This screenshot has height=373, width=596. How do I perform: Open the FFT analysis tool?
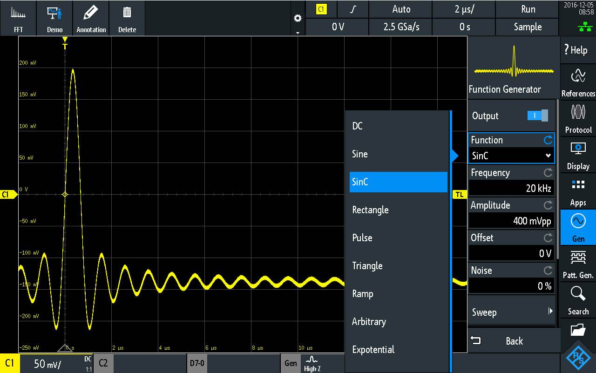(x=18, y=18)
